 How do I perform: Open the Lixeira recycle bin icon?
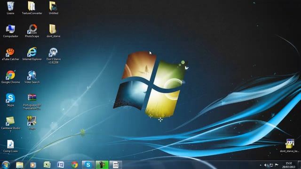coord(10,8)
